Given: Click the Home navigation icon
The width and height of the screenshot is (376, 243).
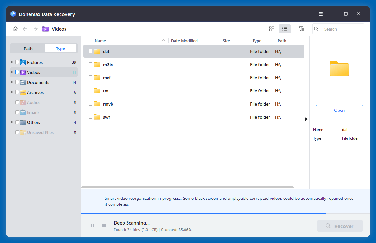Looking at the screenshot, I should click(x=15, y=28).
